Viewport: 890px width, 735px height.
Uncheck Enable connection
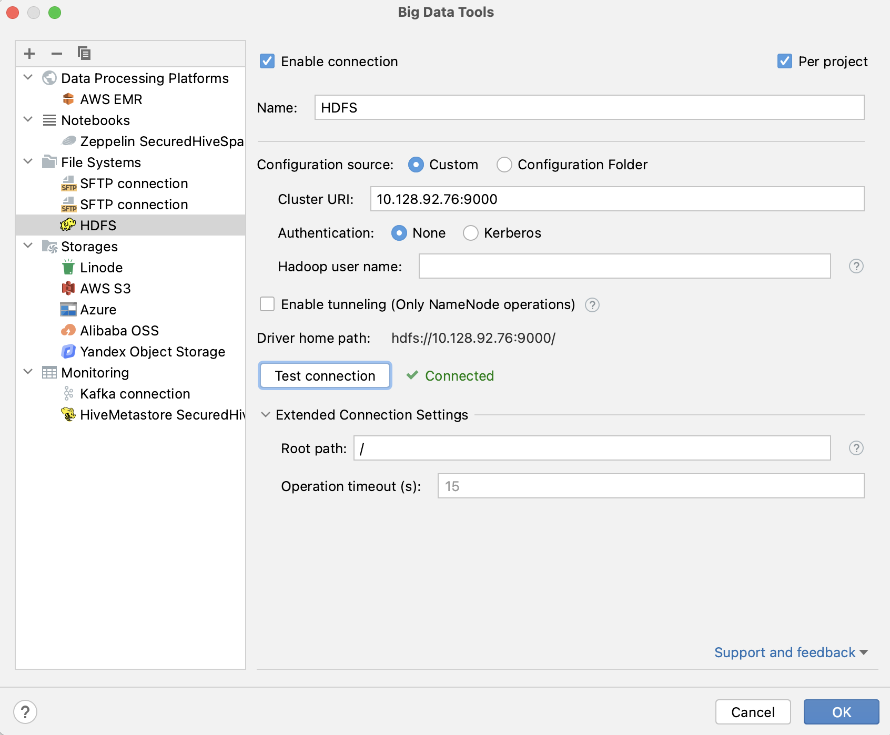[267, 61]
